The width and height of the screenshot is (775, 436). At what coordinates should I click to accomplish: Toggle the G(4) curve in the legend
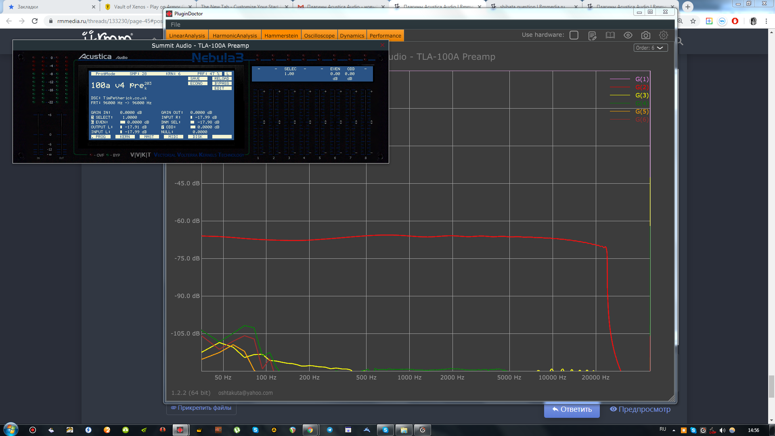(x=642, y=103)
